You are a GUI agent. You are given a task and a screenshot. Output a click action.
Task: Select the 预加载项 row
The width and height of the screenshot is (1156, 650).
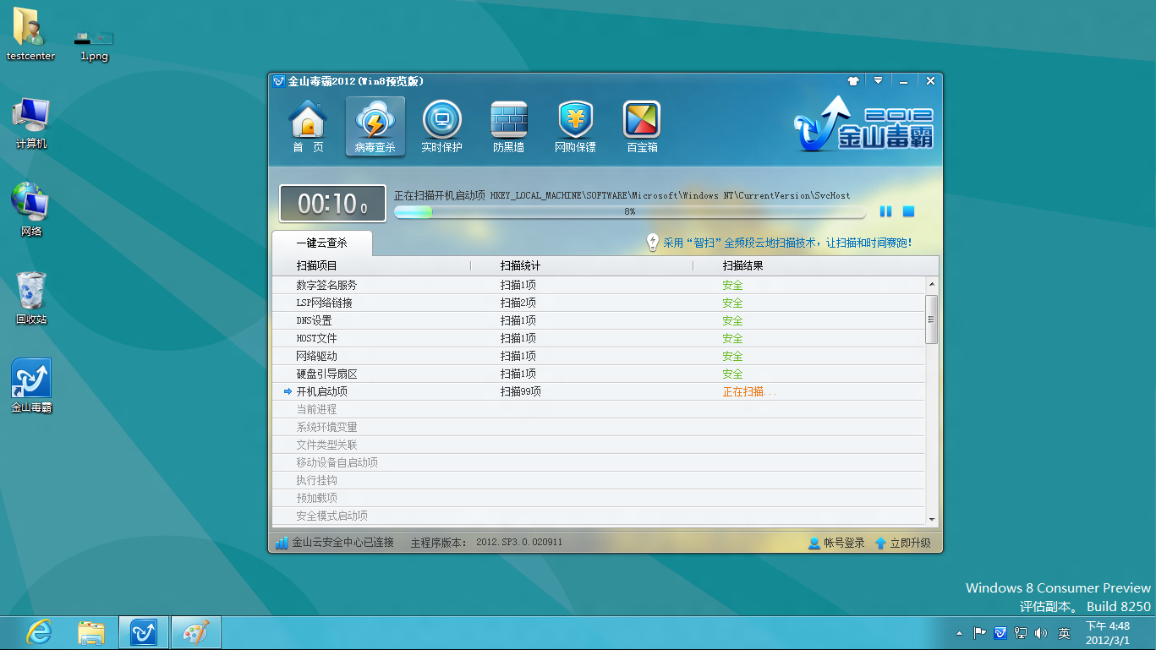tap(598, 498)
